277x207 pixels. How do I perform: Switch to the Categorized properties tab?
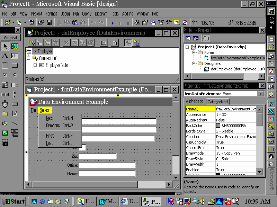217,102
